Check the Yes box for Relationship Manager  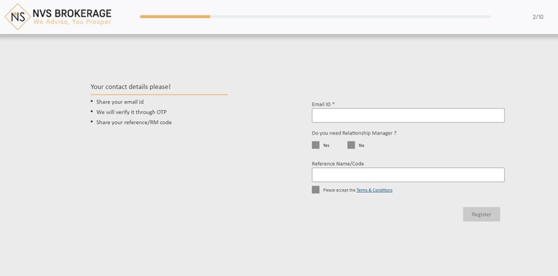click(315, 145)
